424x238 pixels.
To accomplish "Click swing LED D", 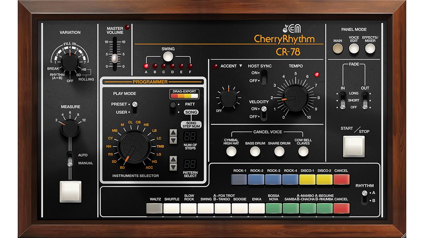I will click(172, 66).
